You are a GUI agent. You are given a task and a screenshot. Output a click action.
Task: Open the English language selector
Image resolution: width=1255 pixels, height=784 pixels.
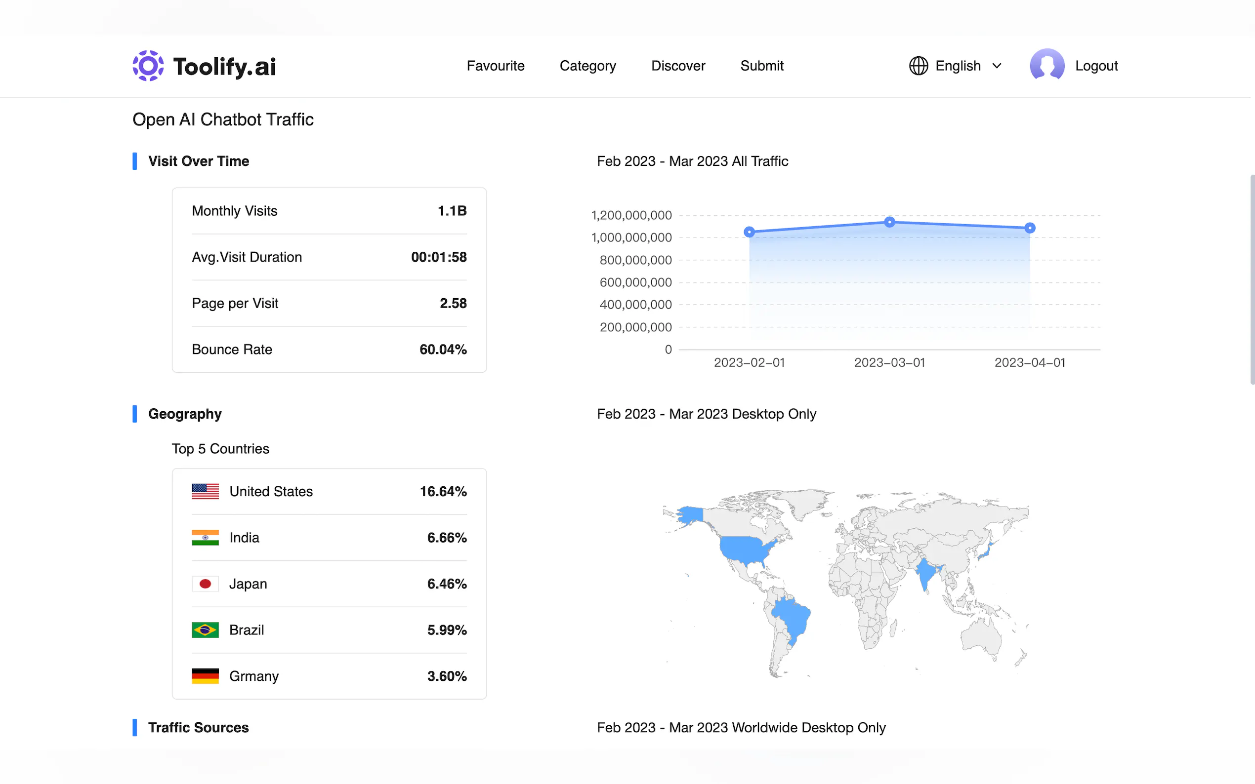click(x=957, y=66)
